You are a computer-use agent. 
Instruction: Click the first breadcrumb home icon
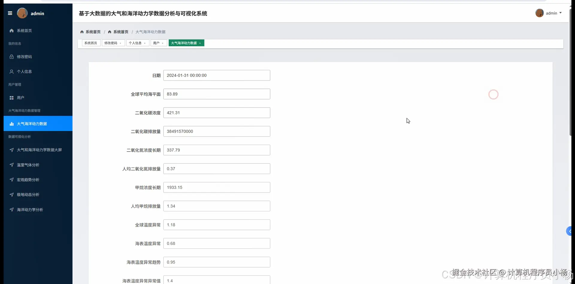82,32
